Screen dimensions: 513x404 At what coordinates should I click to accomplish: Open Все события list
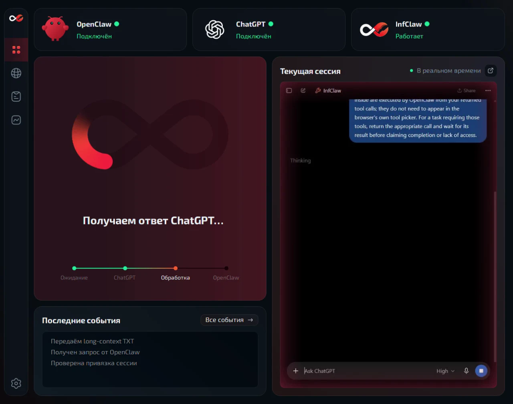click(229, 320)
